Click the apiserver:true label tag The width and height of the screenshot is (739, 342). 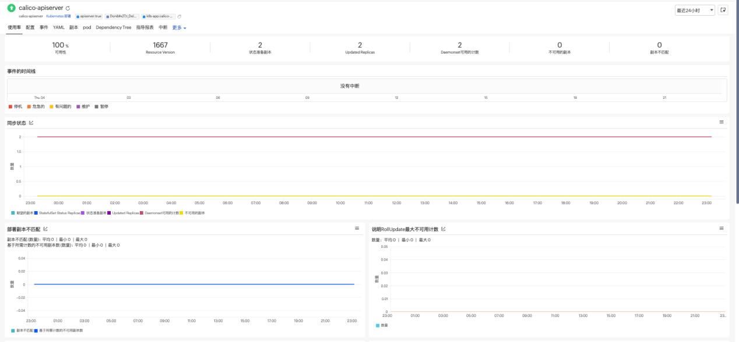89,16
